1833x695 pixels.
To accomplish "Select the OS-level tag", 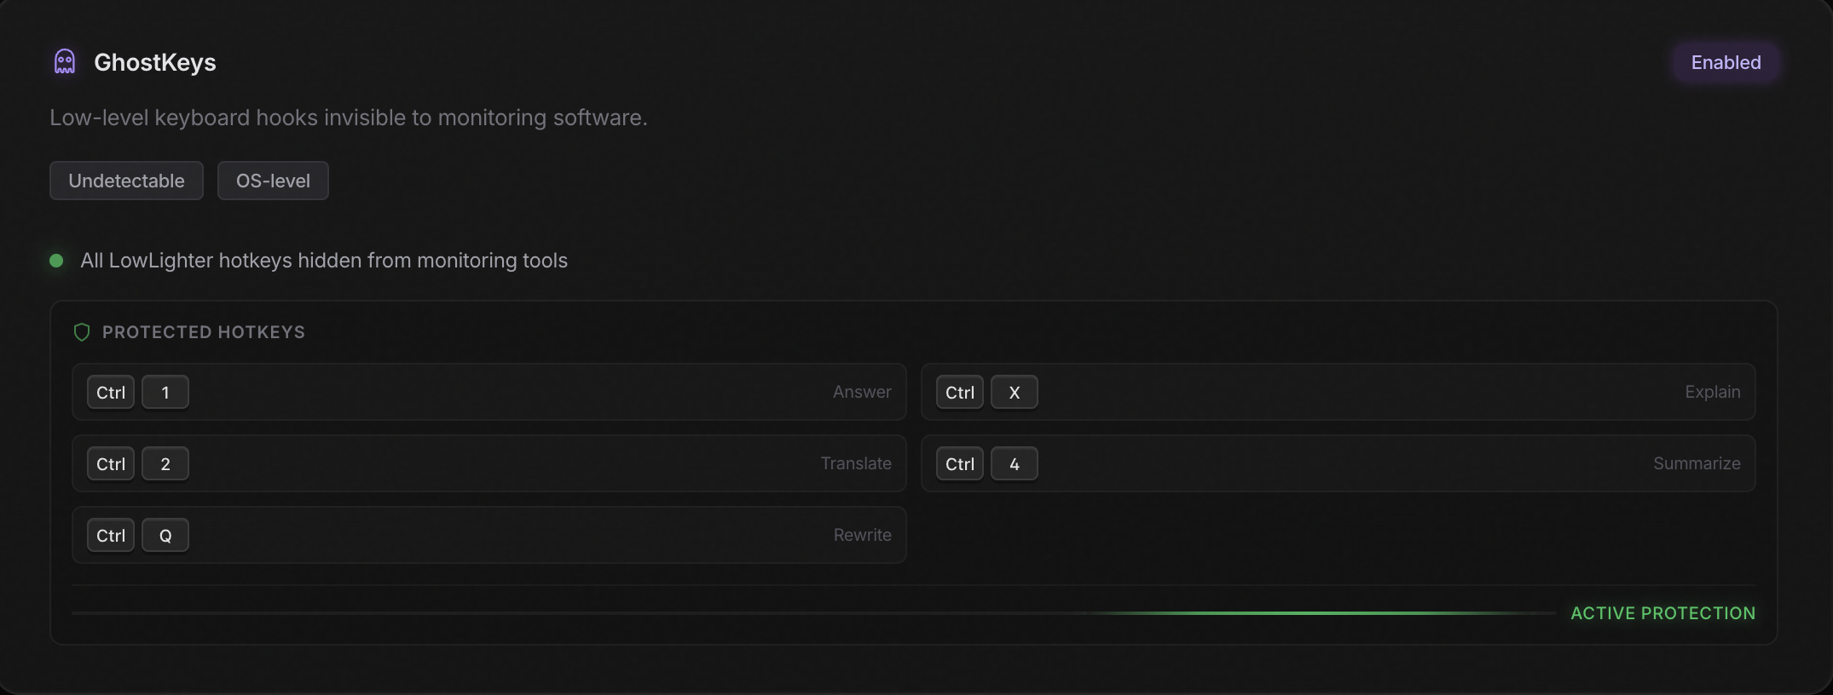I will 273,180.
